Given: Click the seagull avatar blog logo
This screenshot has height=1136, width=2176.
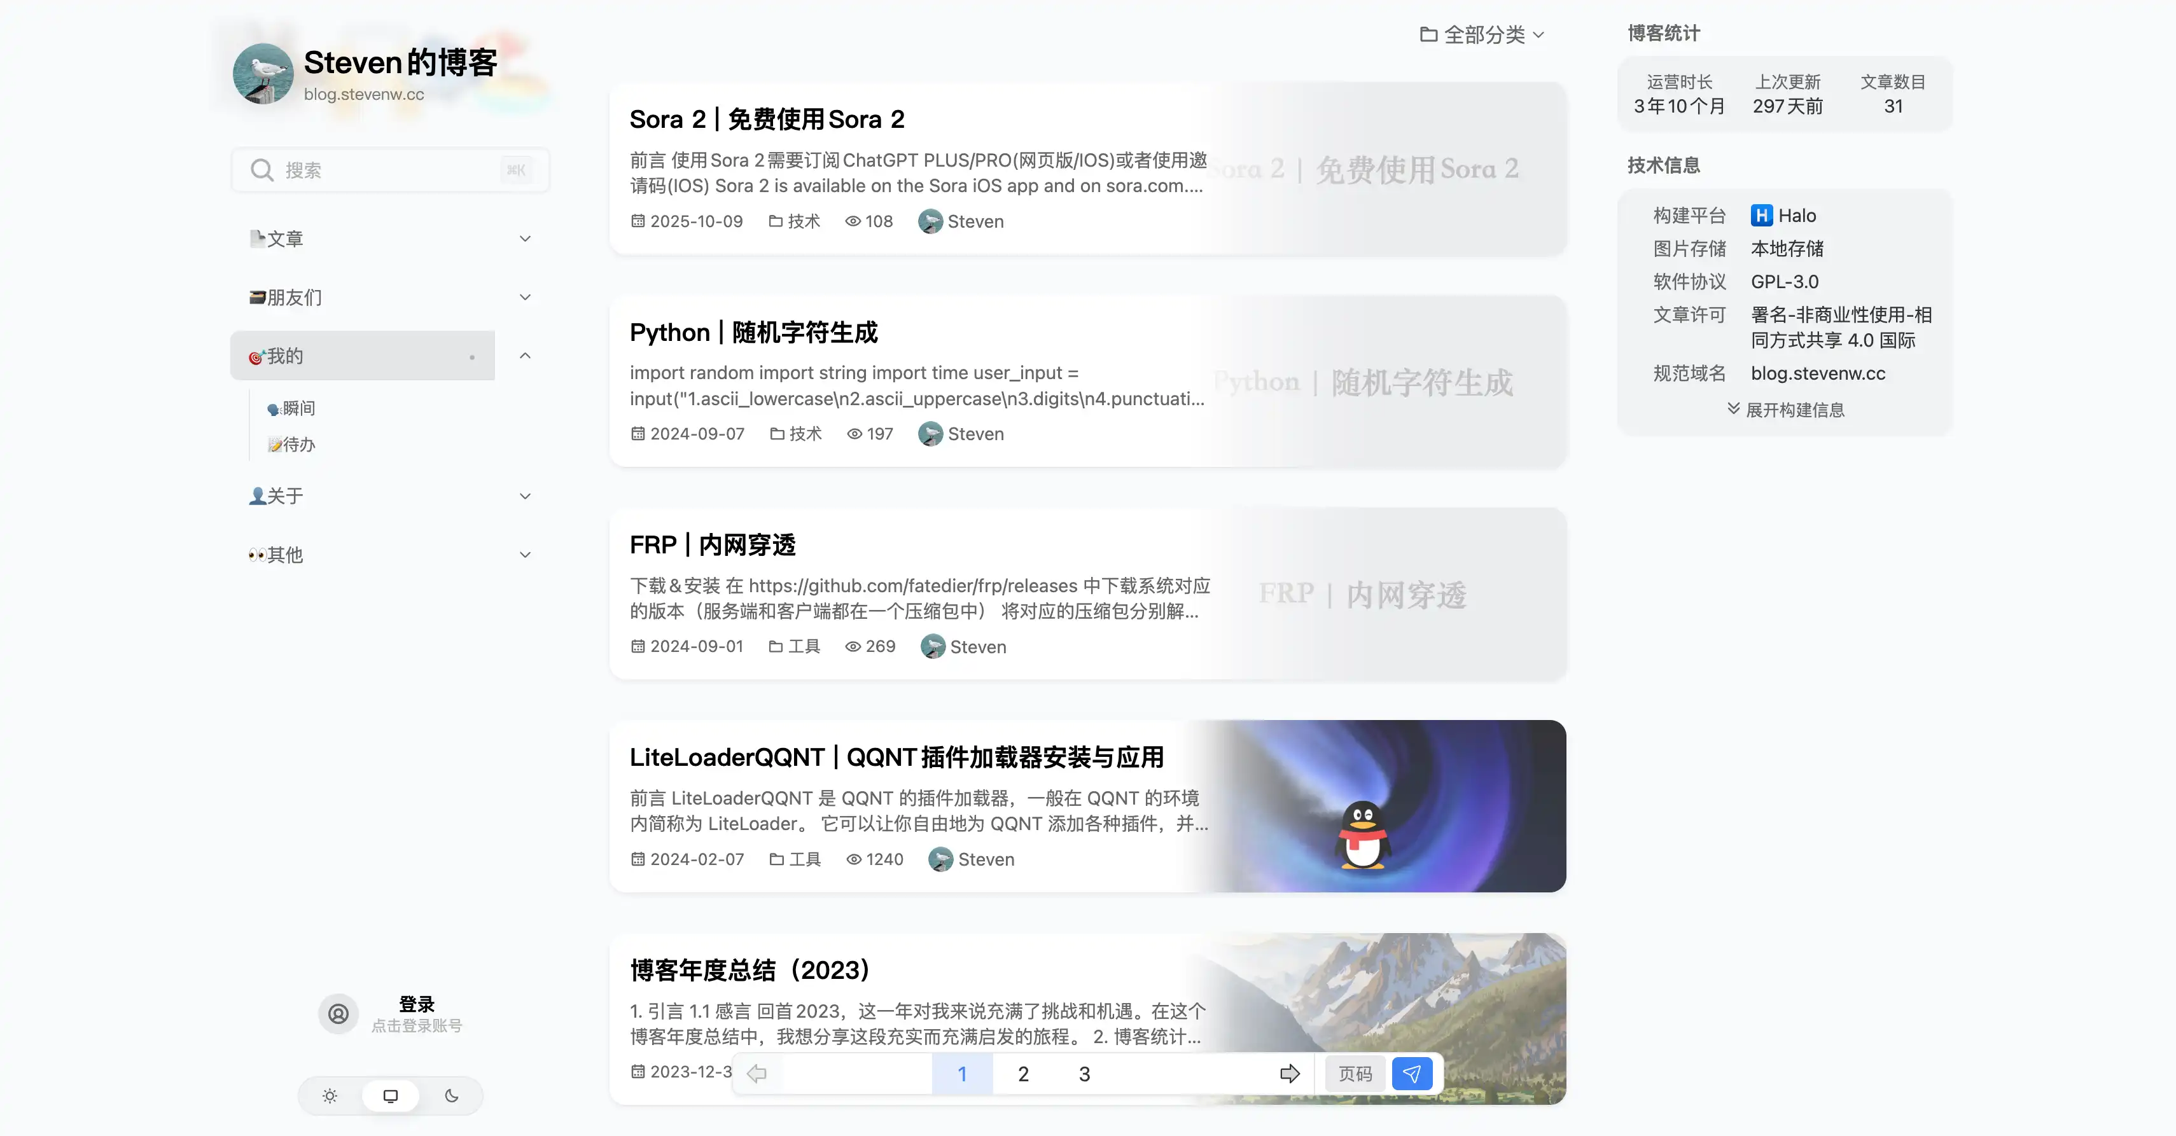Looking at the screenshot, I should [263, 74].
